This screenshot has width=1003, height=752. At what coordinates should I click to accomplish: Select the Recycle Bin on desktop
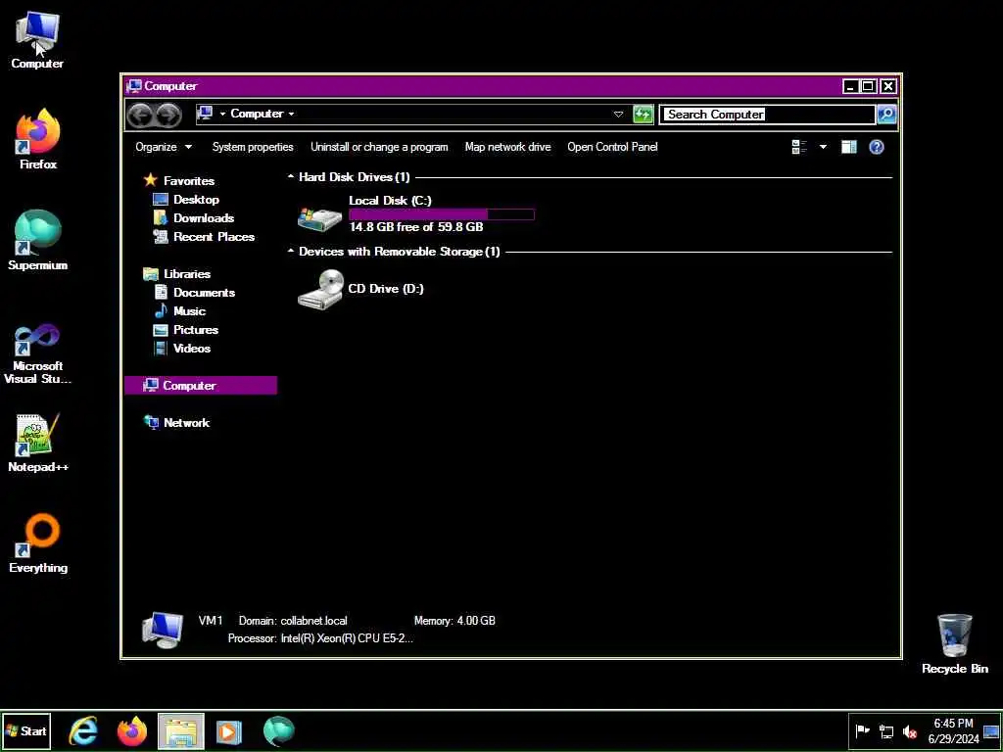coord(954,644)
